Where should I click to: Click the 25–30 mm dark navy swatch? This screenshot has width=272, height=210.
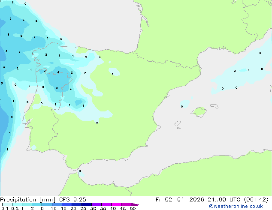click(x=86, y=204)
